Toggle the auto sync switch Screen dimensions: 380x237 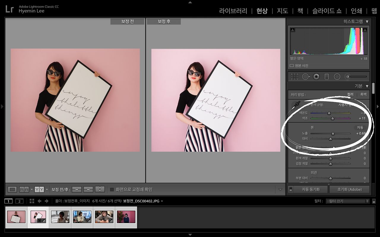click(x=291, y=189)
